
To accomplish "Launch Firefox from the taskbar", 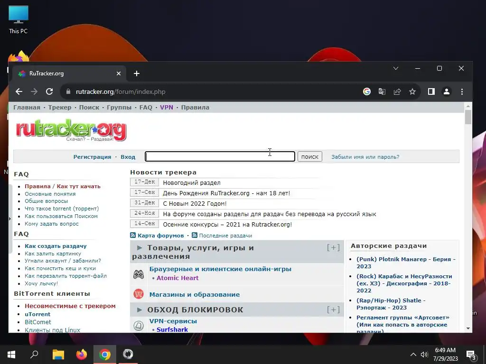I will pyautogui.click(x=82, y=355).
